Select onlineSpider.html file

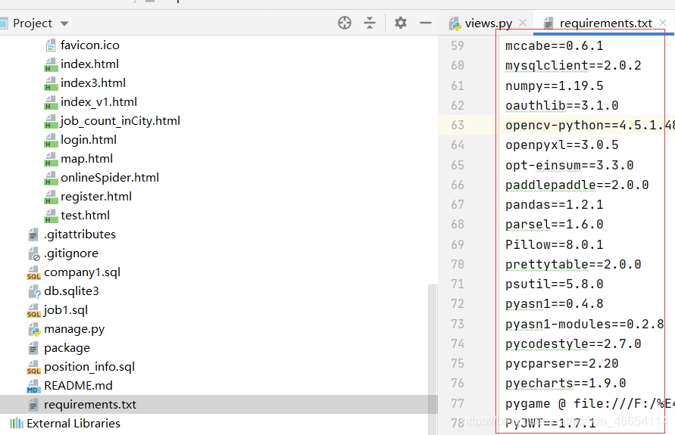[110, 178]
